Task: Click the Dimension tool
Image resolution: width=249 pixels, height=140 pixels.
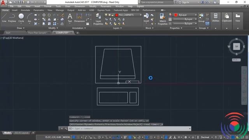Action: coord(79,18)
